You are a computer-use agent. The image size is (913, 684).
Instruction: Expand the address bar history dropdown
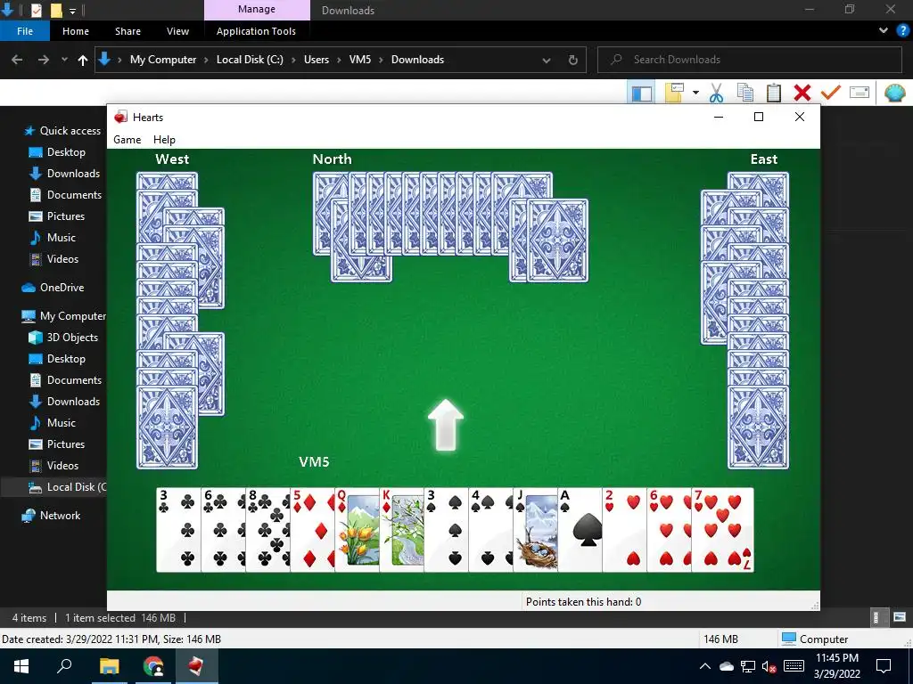[547, 60]
